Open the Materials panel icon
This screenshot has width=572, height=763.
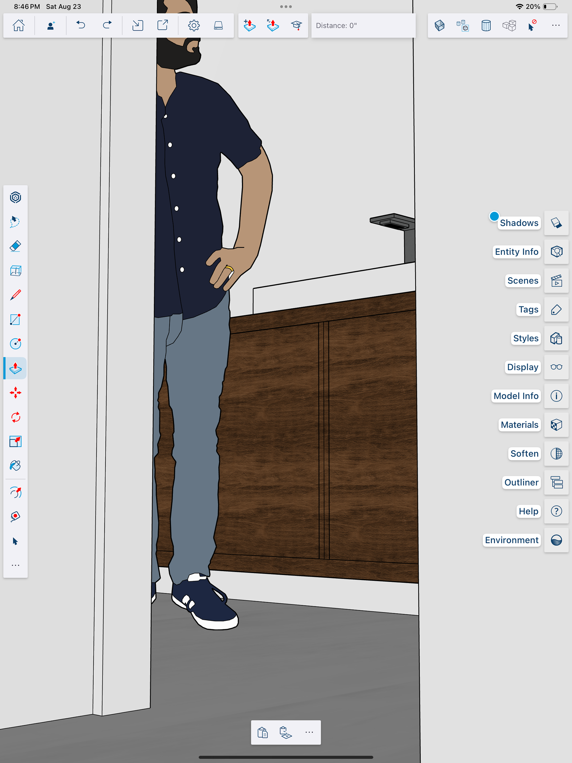[x=556, y=425]
